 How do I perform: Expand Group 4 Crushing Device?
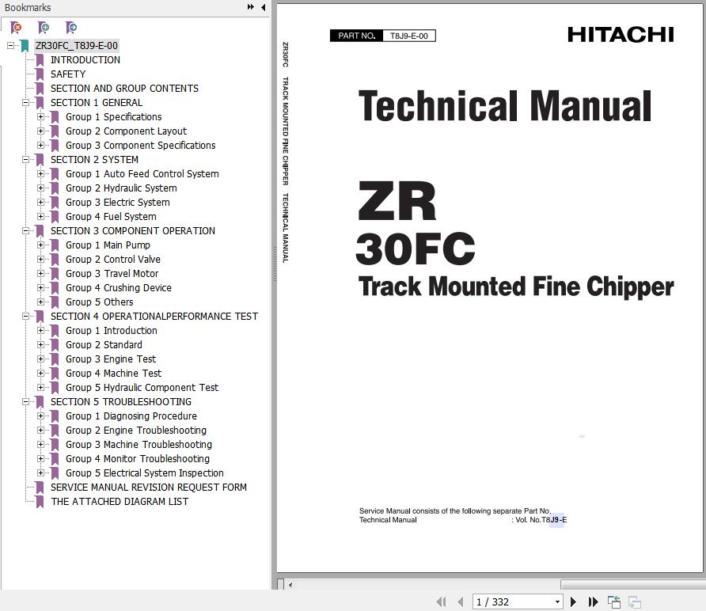pyautogui.click(x=40, y=288)
